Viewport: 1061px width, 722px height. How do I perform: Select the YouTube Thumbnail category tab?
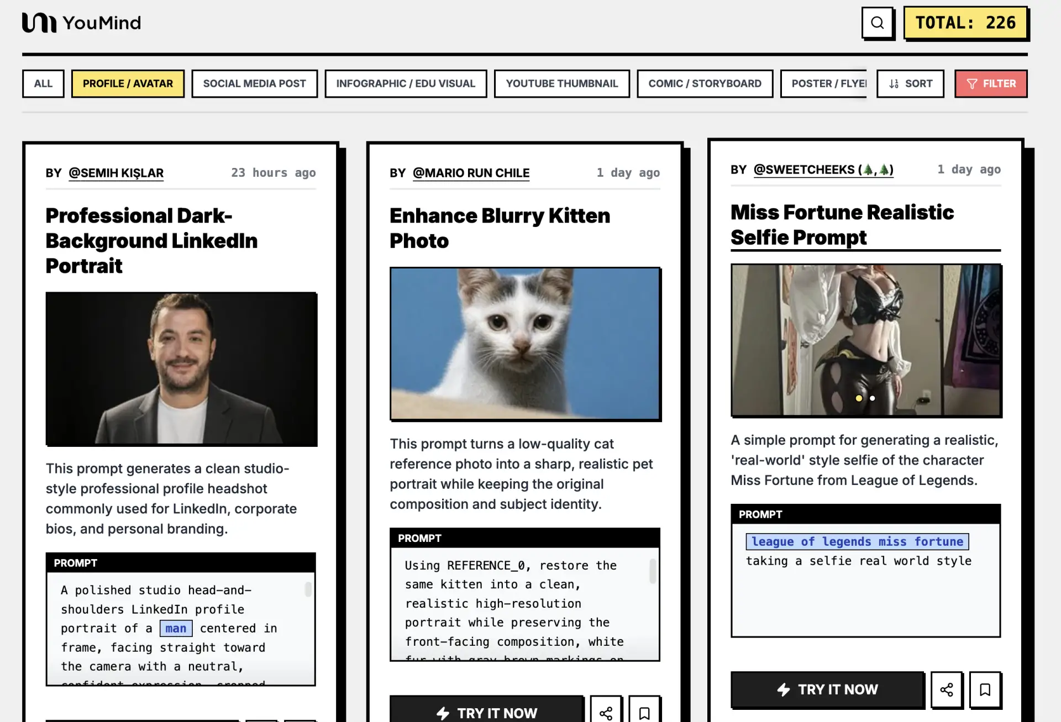pos(561,84)
